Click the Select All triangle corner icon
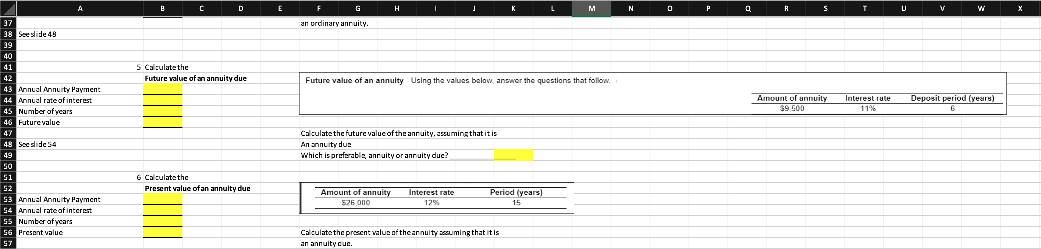This screenshot has height=249, width=1041. pos(8,8)
